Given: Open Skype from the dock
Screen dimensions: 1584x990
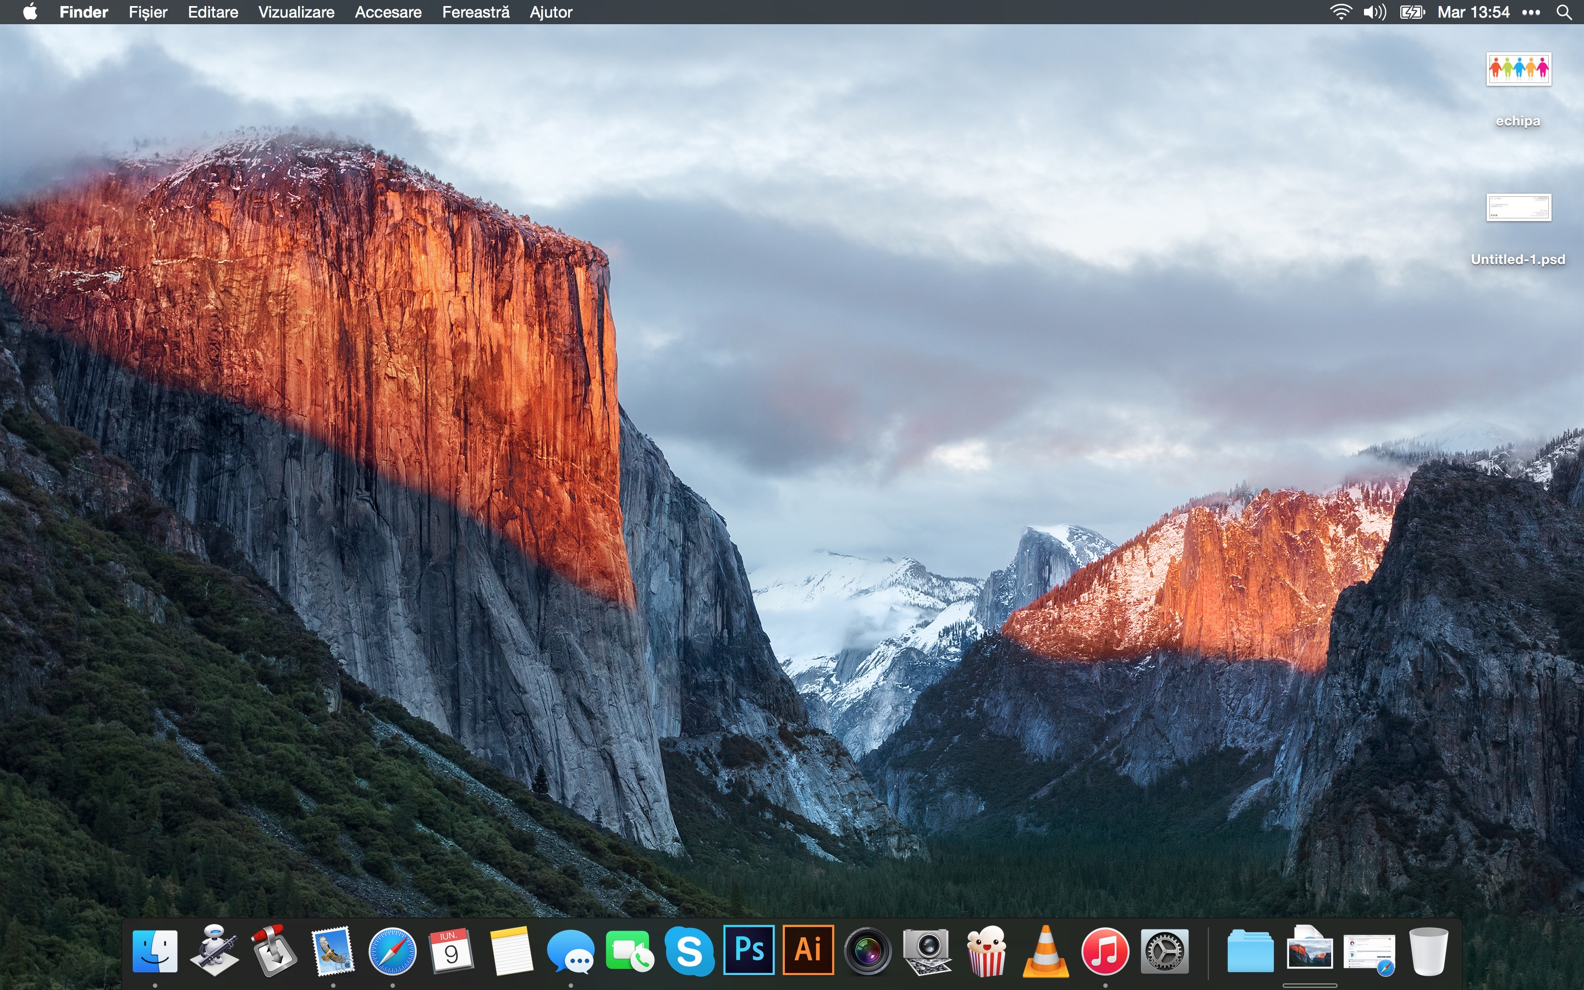Looking at the screenshot, I should (x=689, y=951).
